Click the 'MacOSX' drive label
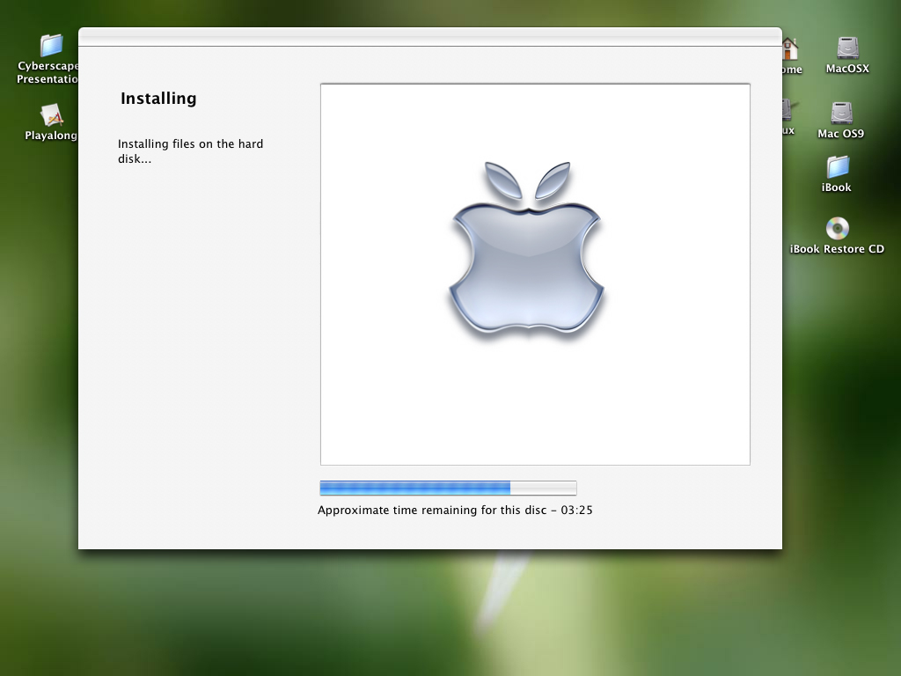This screenshot has width=901, height=676. tap(847, 69)
